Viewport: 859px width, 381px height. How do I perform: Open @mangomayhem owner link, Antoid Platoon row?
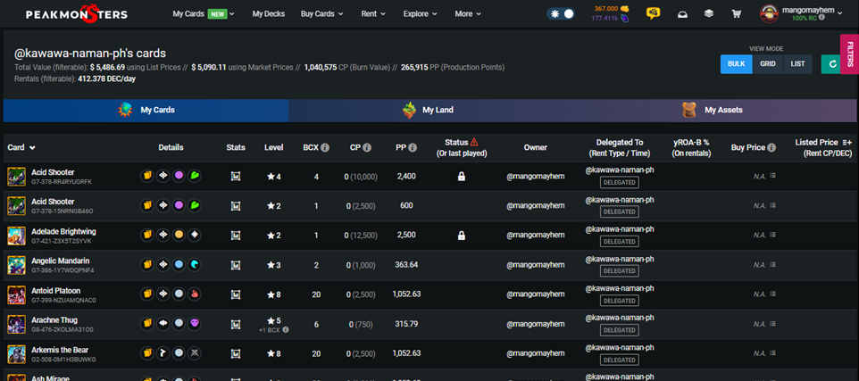[535, 294]
